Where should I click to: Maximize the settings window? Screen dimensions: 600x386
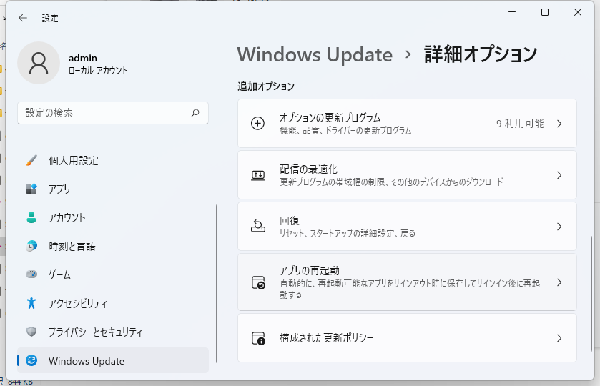coord(545,12)
